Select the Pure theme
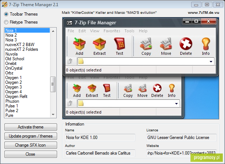The image size is (225, 164). click(x=27, y=115)
